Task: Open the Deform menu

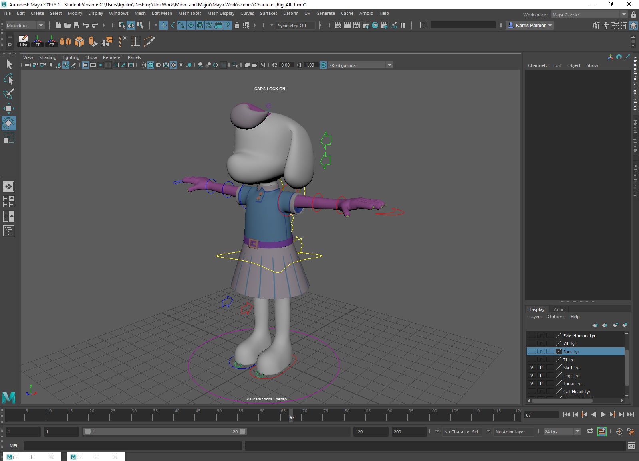Action: (291, 13)
